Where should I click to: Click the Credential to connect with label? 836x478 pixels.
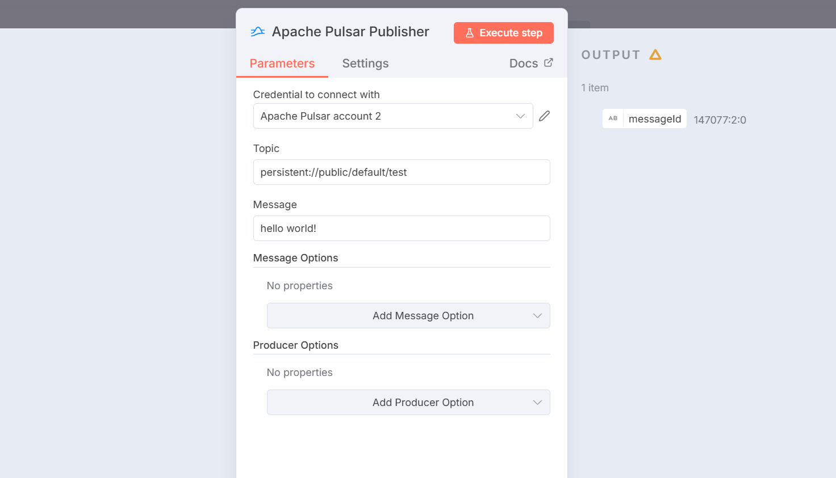[x=316, y=95]
